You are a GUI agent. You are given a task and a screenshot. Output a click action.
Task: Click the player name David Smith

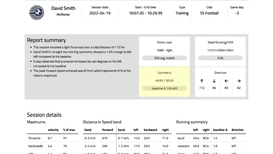tap(63, 8)
